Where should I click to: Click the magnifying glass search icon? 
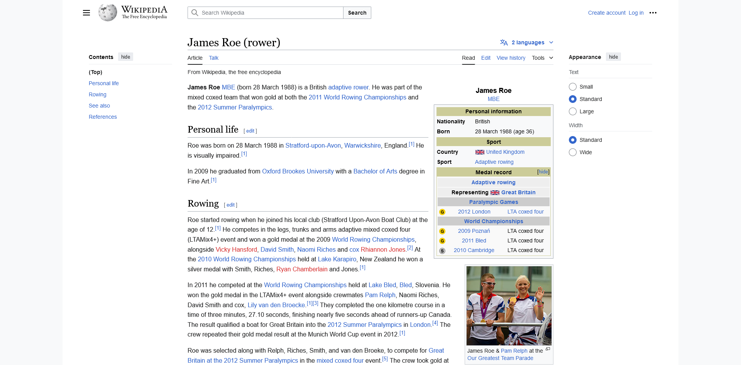tap(195, 13)
